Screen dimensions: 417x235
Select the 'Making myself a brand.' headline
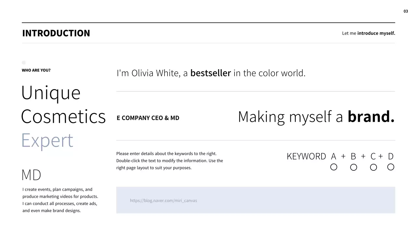click(x=316, y=117)
